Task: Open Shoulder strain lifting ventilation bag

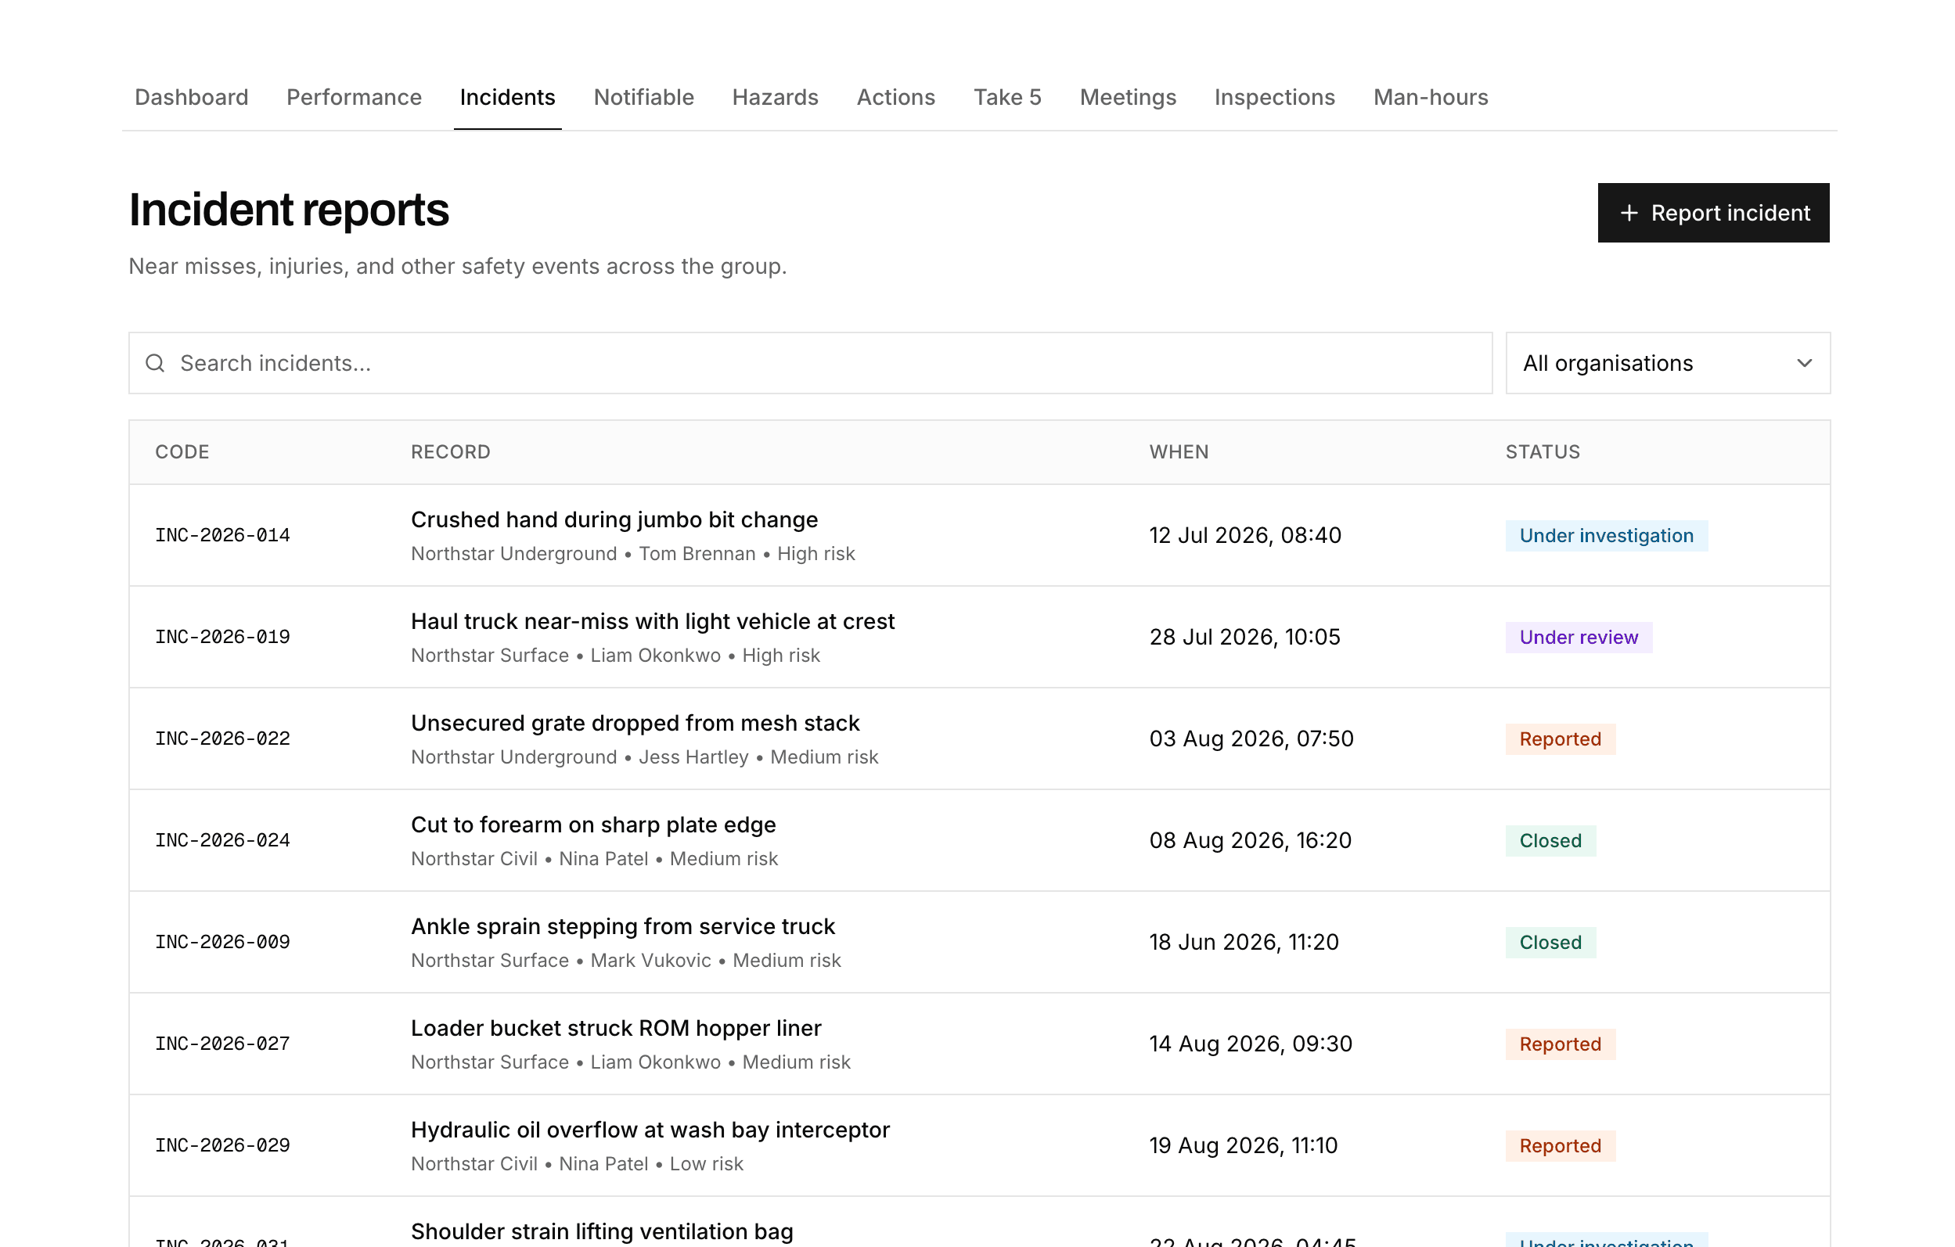Action: coord(602,1231)
